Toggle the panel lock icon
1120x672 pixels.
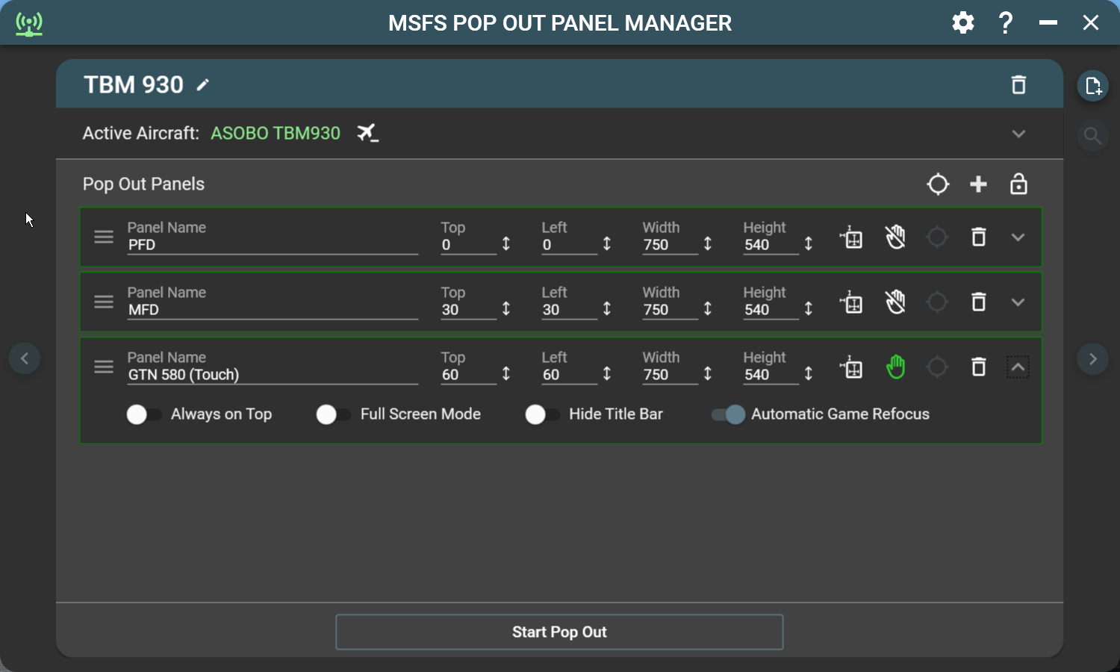tap(1018, 184)
